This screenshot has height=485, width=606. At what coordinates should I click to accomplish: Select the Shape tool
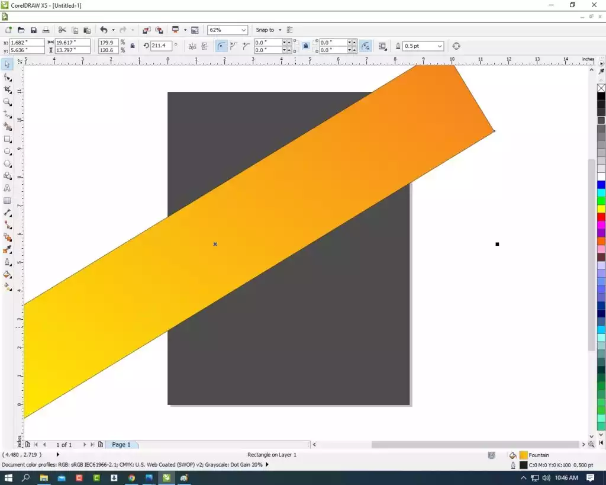click(x=7, y=77)
